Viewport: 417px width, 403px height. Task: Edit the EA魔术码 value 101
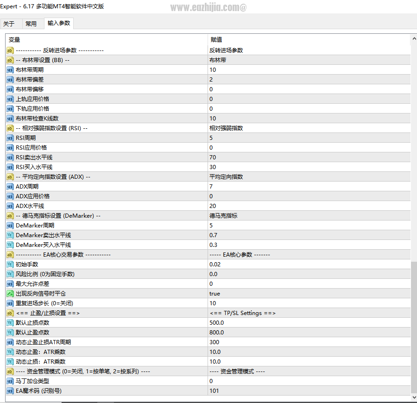(309, 391)
